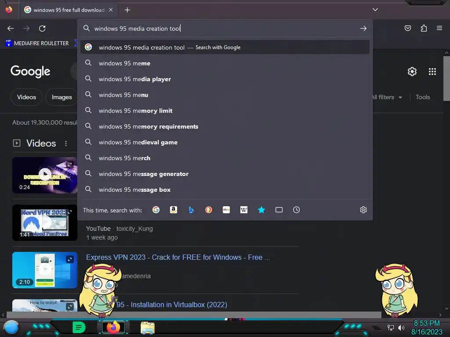
Task: Click the Firefox taskbar icon
Action: (113, 327)
